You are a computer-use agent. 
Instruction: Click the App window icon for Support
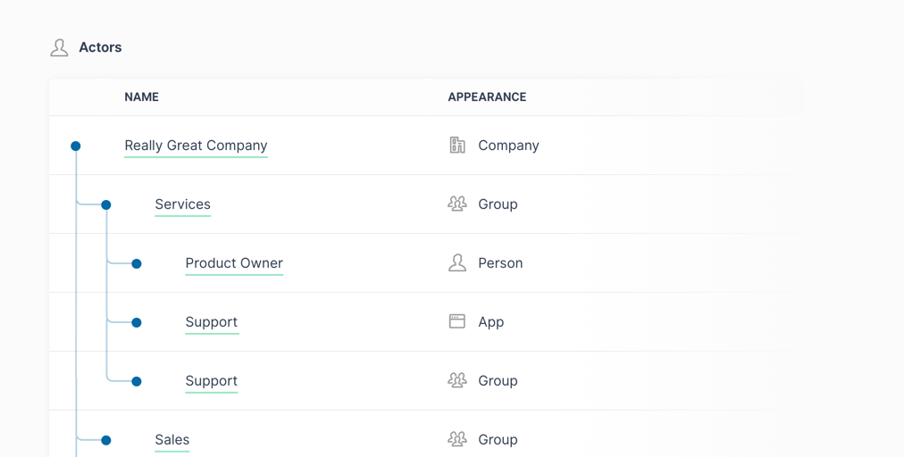pyautogui.click(x=457, y=321)
